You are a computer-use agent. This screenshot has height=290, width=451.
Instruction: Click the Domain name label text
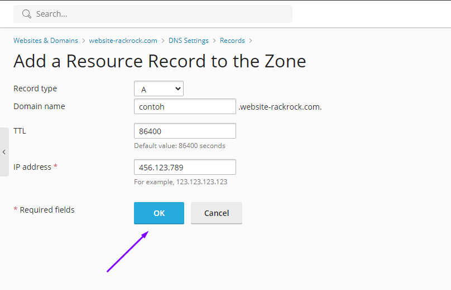pyautogui.click(x=39, y=106)
